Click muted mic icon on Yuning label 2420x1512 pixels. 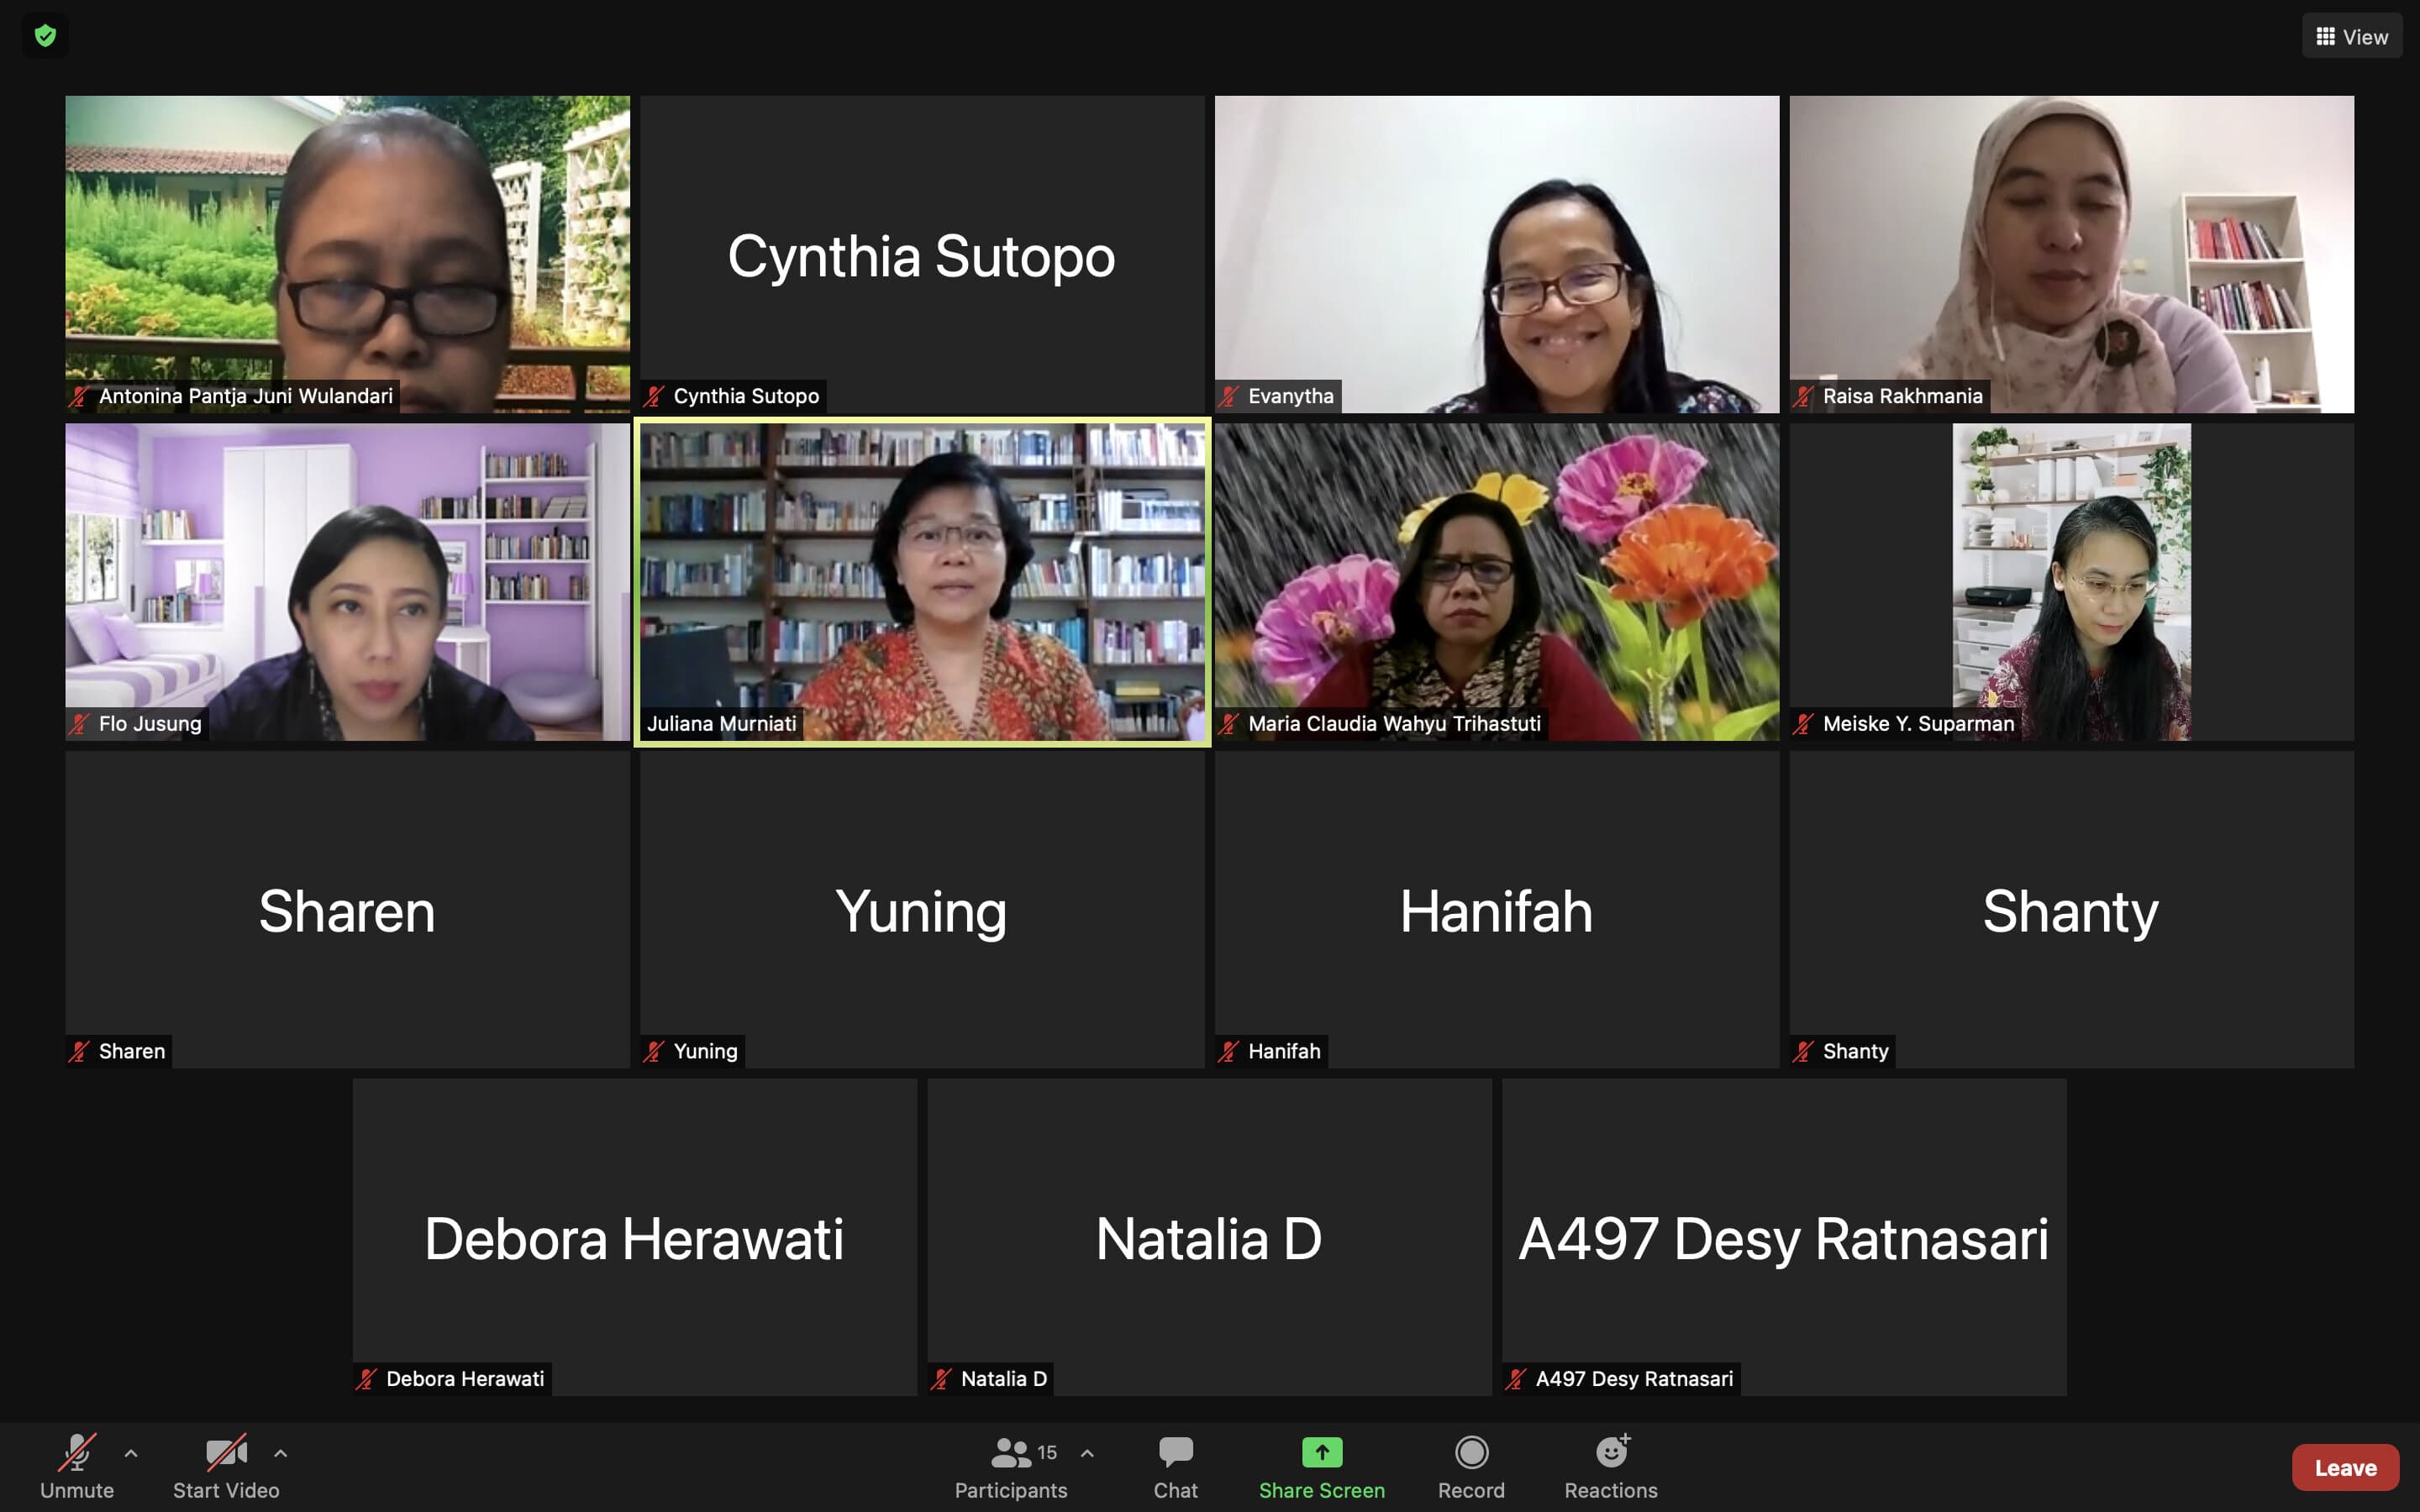pyautogui.click(x=654, y=1051)
